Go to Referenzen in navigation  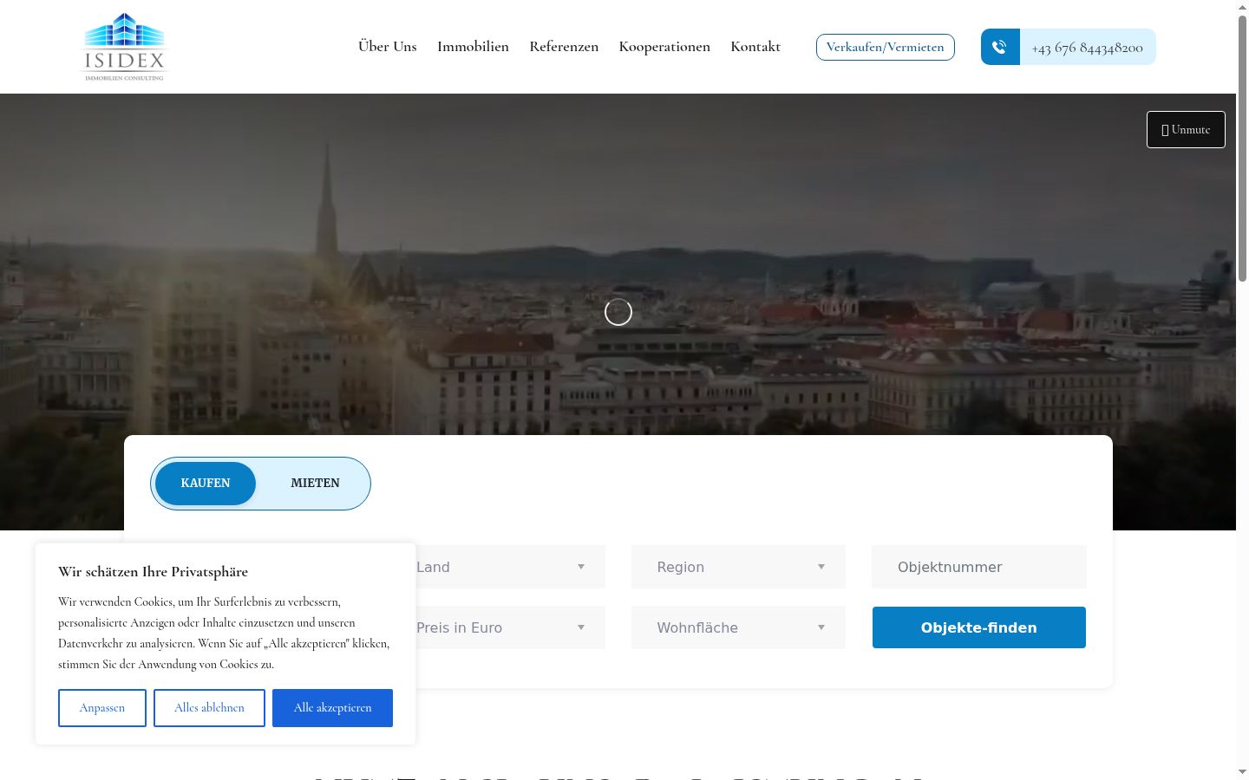[x=564, y=47]
